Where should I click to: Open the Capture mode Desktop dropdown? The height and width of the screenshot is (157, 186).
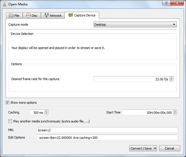135,24
